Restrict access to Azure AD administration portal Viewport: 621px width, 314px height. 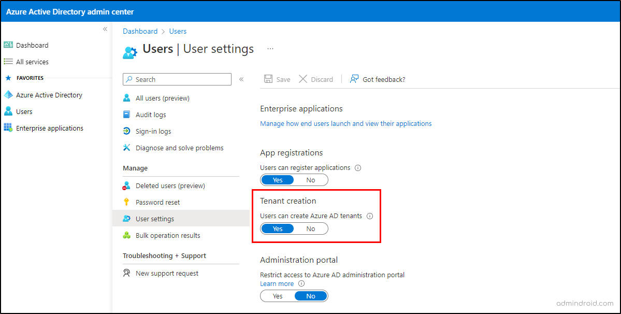(x=277, y=295)
